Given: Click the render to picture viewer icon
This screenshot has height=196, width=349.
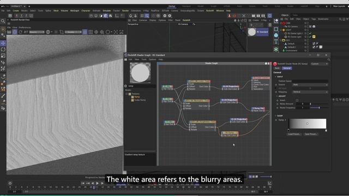Looking at the screenshot, I should (x=258, y=16).
